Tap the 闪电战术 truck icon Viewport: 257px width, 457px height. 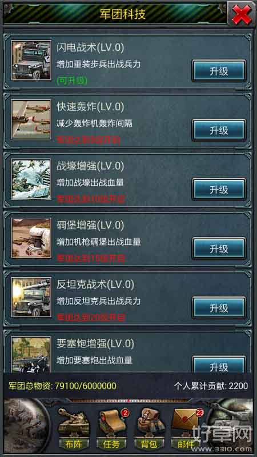click(31, 61)
